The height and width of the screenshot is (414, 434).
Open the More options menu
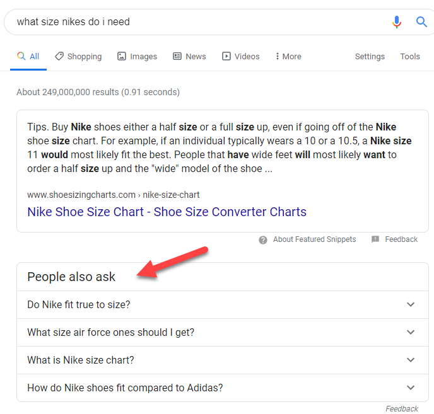288,57
